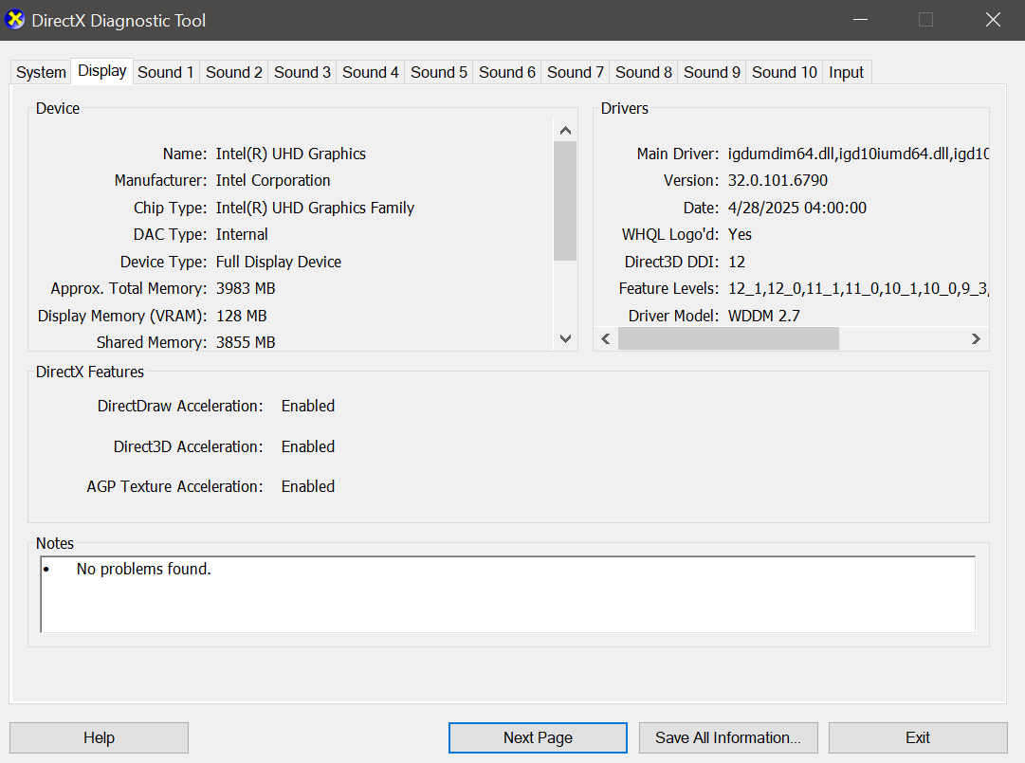Click 'Intel(R) UHD Graphics Family' chip type
The height and width of the screenshot is (763, 1025).
pos(315,208)
